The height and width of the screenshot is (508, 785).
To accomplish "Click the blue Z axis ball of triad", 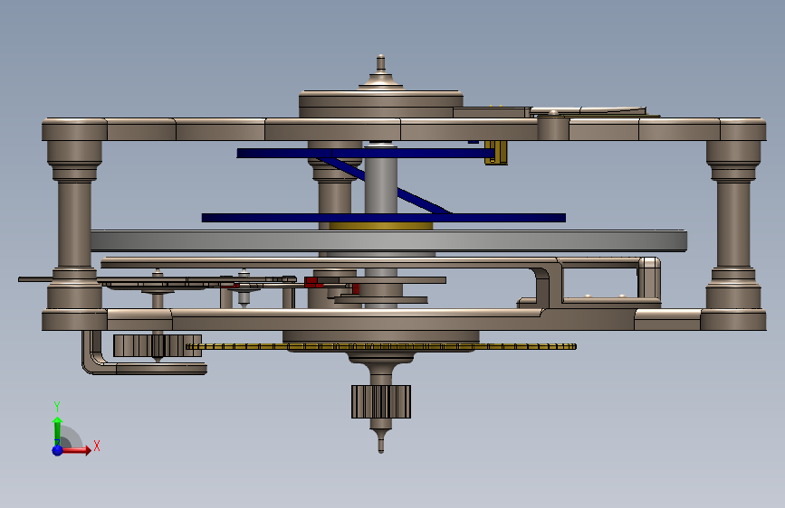I will (58, 450).
